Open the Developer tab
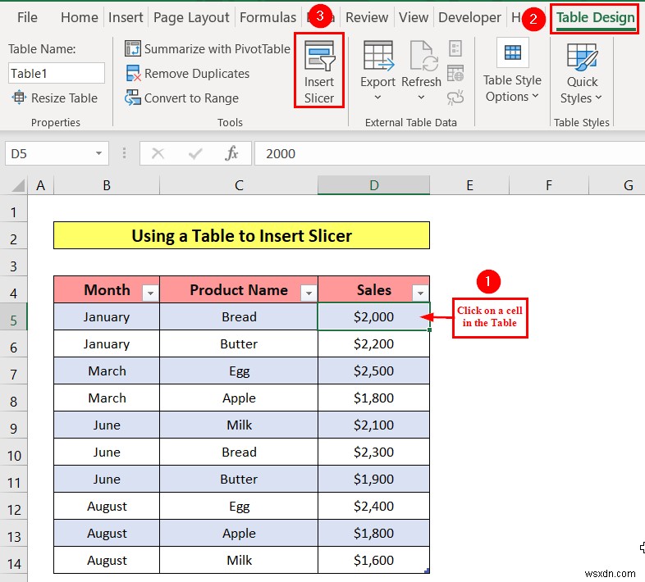Viewport: 645px width, 582px height. (x=469, y=18)
